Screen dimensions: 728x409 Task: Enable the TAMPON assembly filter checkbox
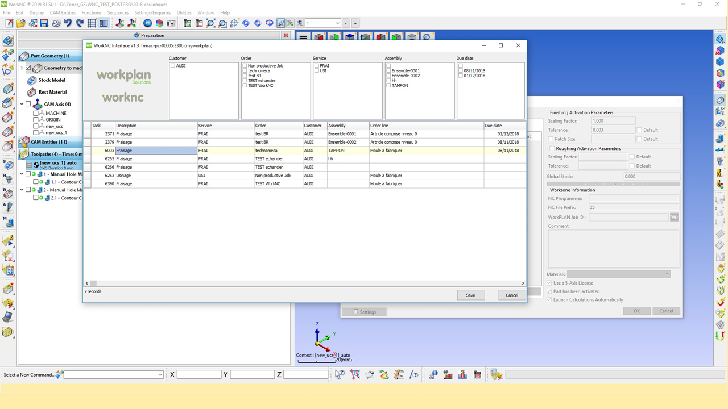pyautogui.click(x=388, y=85)
